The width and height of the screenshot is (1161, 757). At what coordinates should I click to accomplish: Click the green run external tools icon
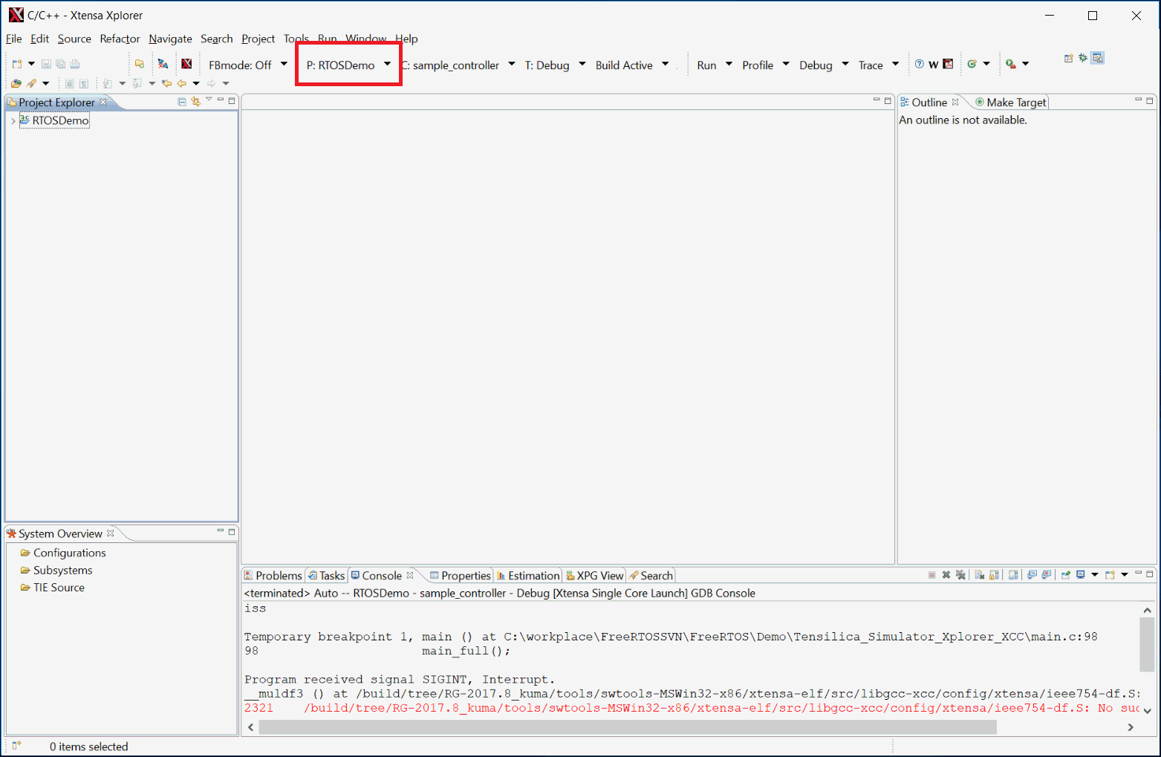click(x=1010, y=64)
